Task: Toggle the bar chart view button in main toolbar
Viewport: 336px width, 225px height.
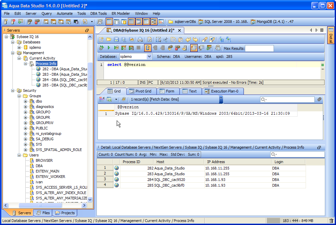Action: click(x=161, y=22)
